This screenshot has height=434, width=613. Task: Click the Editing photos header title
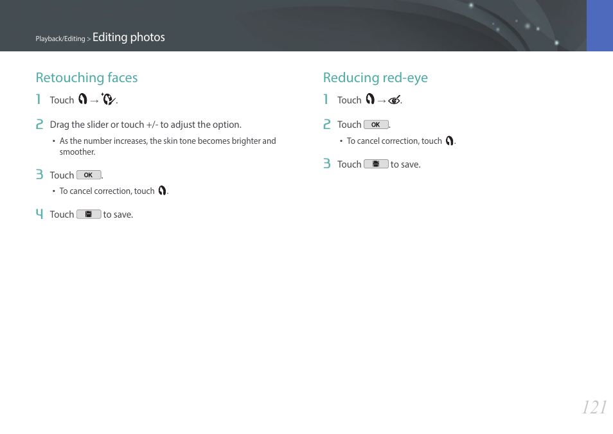click(x=129, y=37)
